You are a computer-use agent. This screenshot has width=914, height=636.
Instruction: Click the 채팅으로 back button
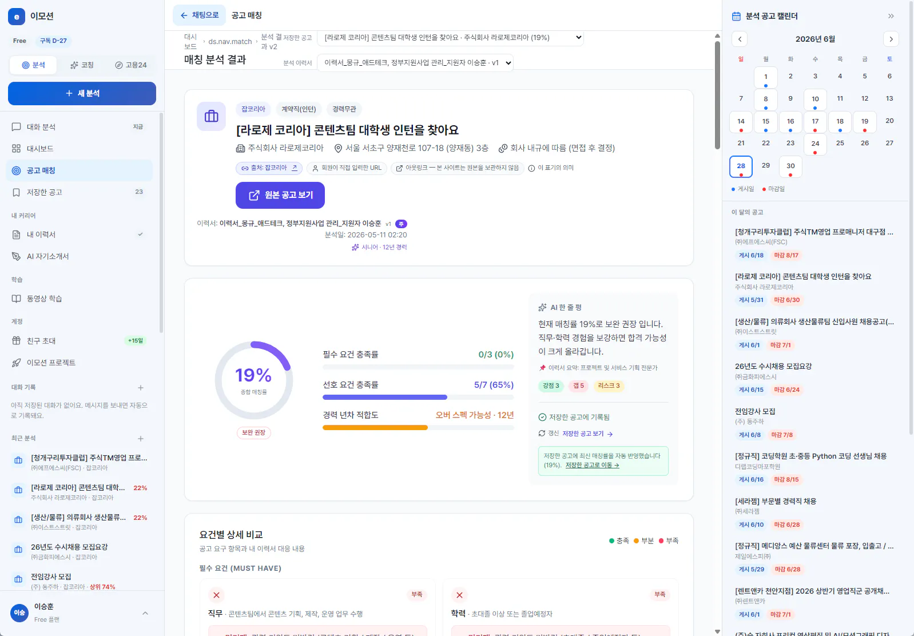[x=199, y=15]
